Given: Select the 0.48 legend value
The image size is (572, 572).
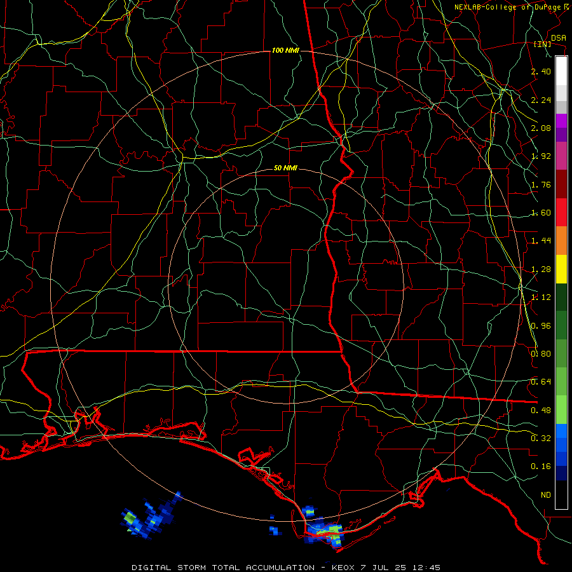Looking at the screenshot, I should click(x=541, y=411).
